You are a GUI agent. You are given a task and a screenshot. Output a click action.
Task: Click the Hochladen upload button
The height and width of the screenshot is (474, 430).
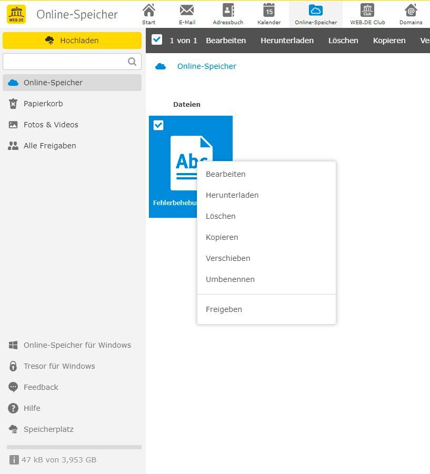[72, 41]
